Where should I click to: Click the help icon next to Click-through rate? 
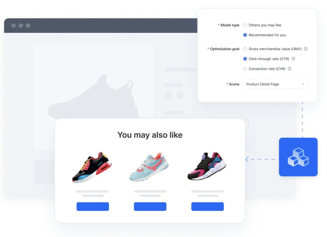293,59
